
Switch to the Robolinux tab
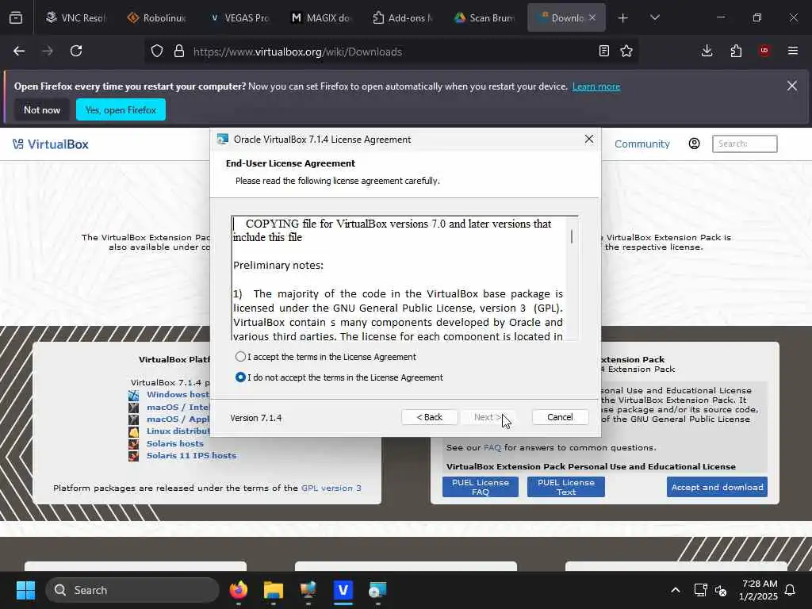[157, 17]
